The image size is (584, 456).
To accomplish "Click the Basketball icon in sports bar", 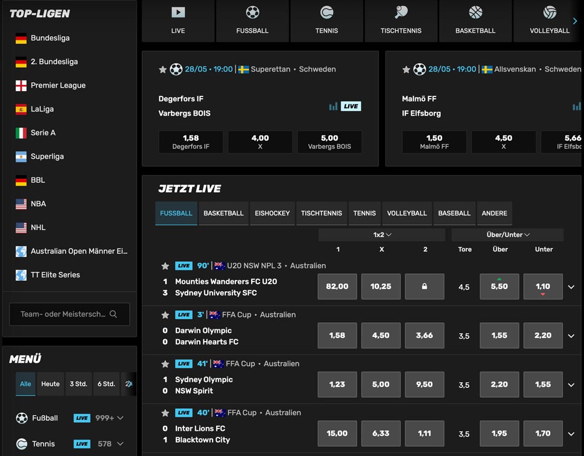I will pos(475,13).
